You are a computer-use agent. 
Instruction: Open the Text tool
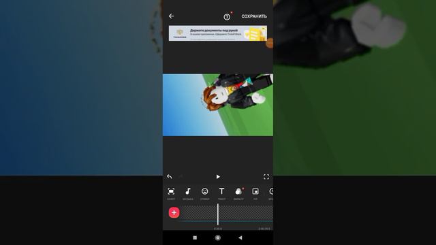pyautogui.click(x=221, y=193)
